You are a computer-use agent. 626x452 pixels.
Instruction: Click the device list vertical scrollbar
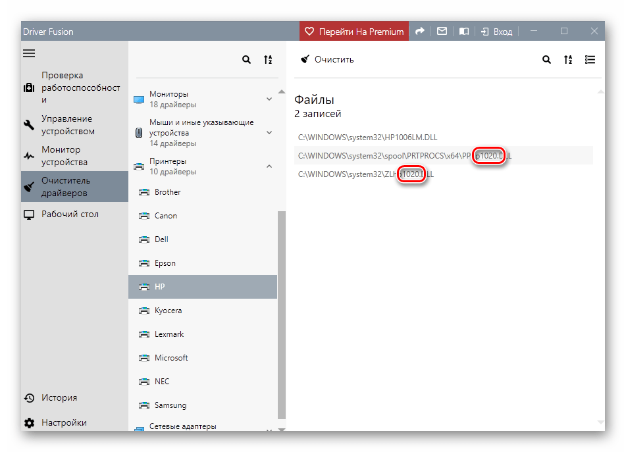(x=282, y=316)
